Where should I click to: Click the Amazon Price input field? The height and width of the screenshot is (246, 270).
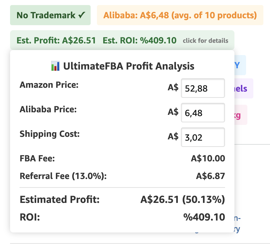click(x=203, y=88)
